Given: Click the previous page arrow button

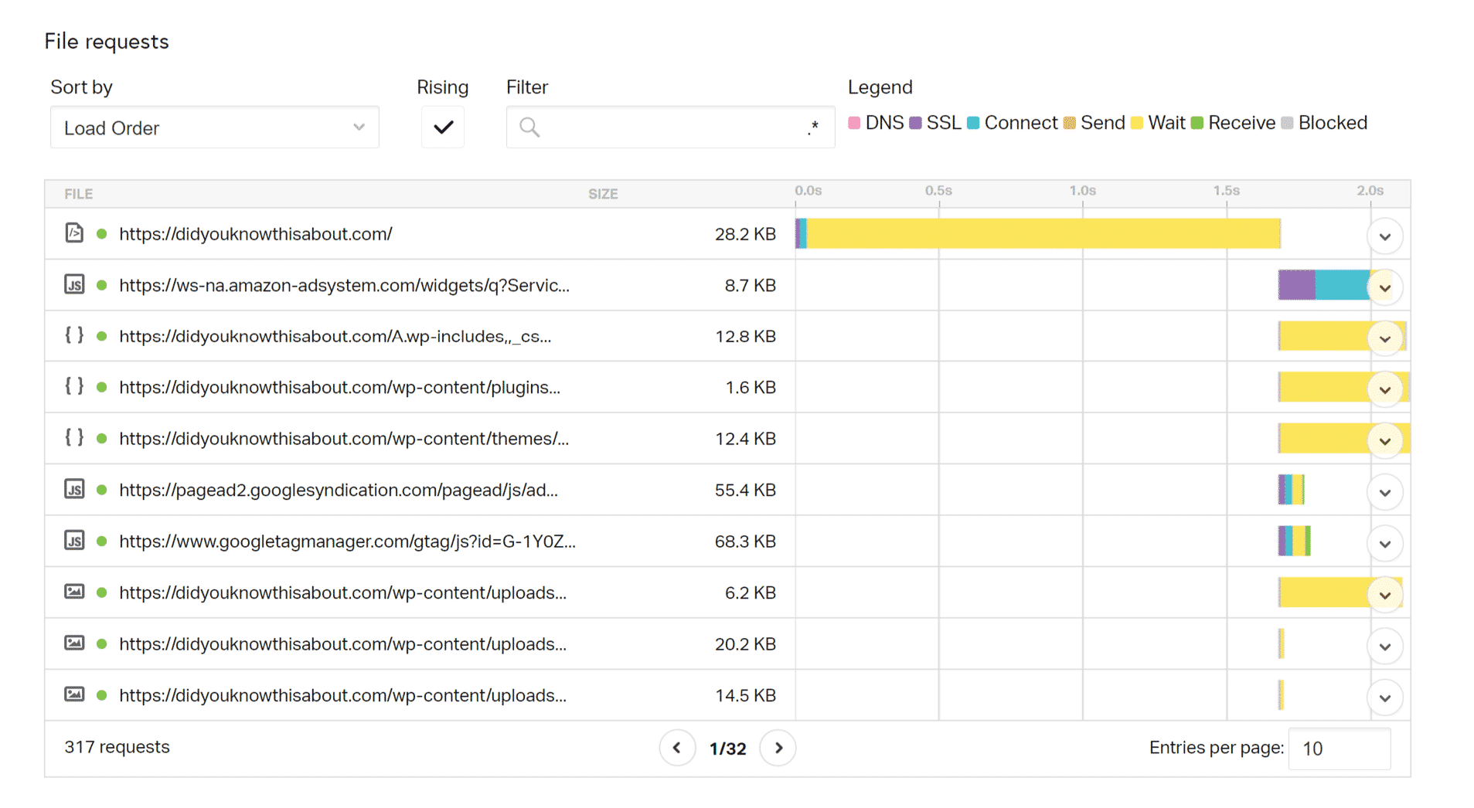Looking at the screenshot, I should [x=677, y=748].
